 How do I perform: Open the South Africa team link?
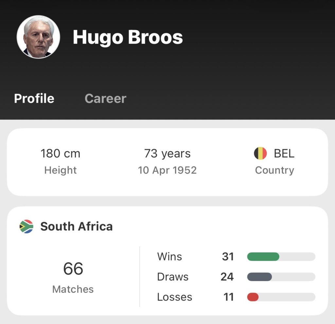point(76,226)
